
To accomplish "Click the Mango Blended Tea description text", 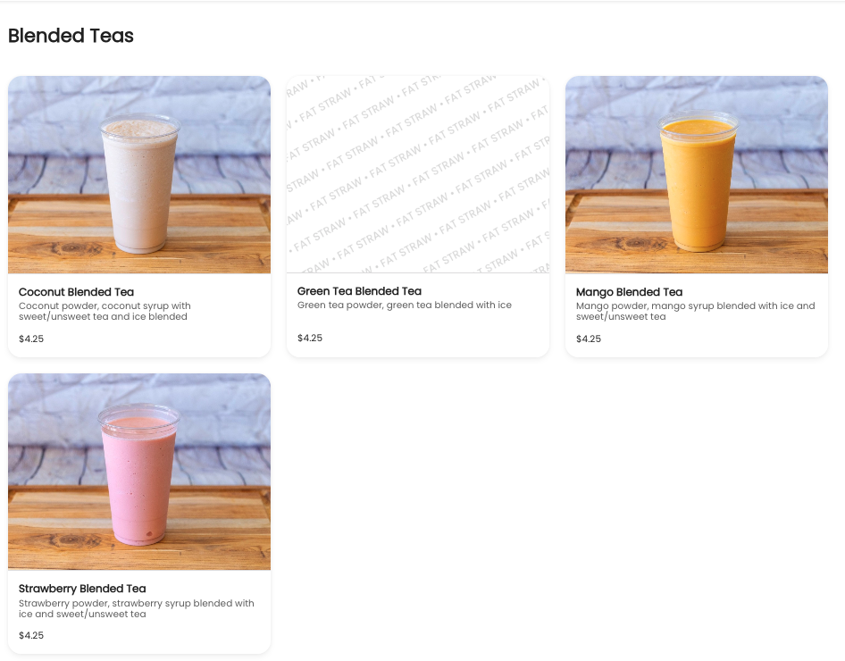I will [695, 311].
